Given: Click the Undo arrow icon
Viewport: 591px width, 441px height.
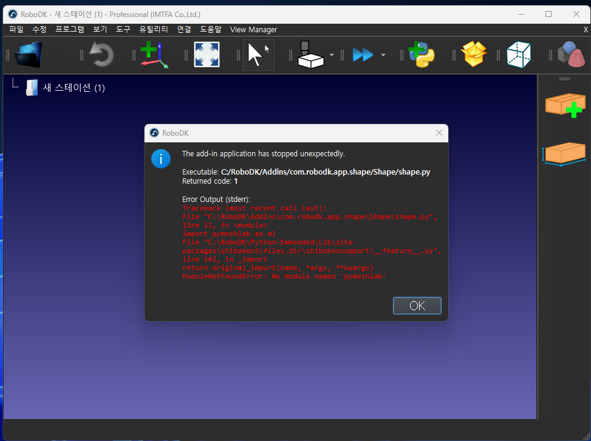Looking at the screenshot, I should coord(101,55).
